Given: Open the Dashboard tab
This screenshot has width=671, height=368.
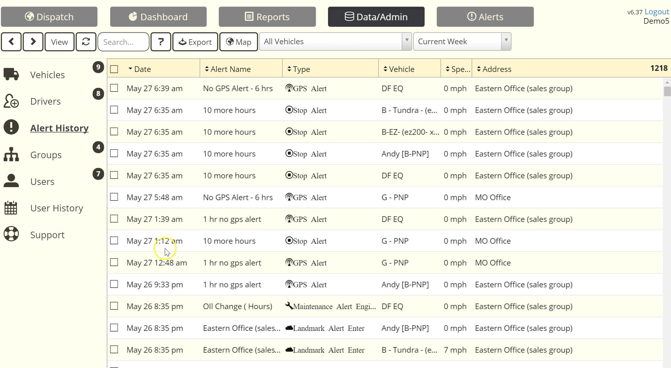Looking at the screenshot, I should click(x=158, y=17).
